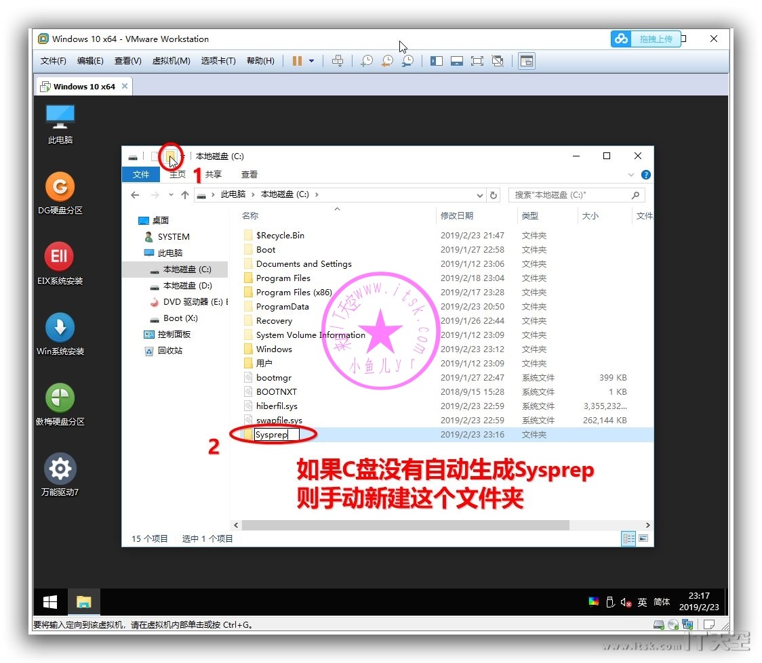Open the 文件 tab in Explorer ribbon
The image size is (762, 663).
(x=141, y=174)
